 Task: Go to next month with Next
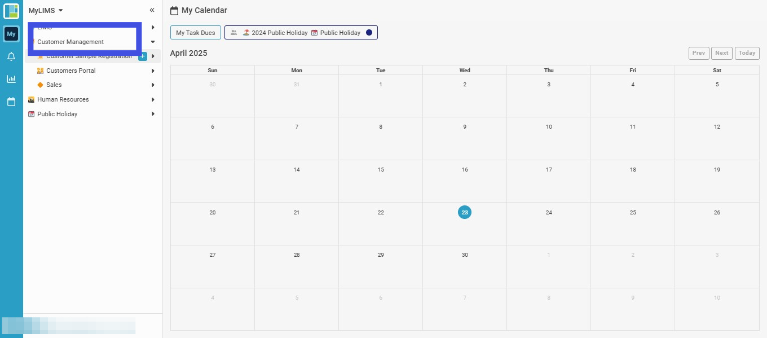click(x=722, y=53)
